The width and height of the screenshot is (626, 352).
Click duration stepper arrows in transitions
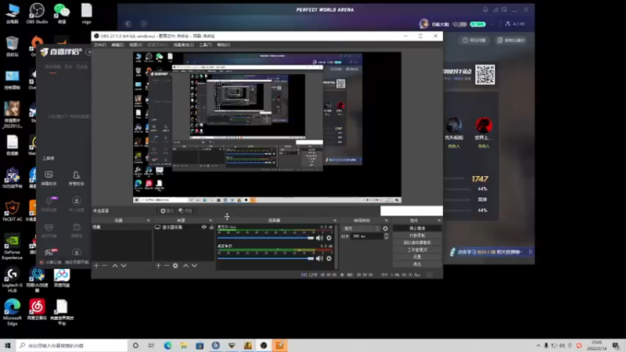pos(386,236)
